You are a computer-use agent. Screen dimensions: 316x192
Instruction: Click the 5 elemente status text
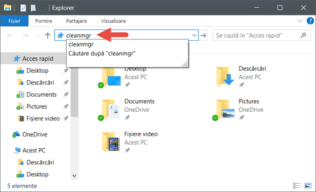(22, 186)
